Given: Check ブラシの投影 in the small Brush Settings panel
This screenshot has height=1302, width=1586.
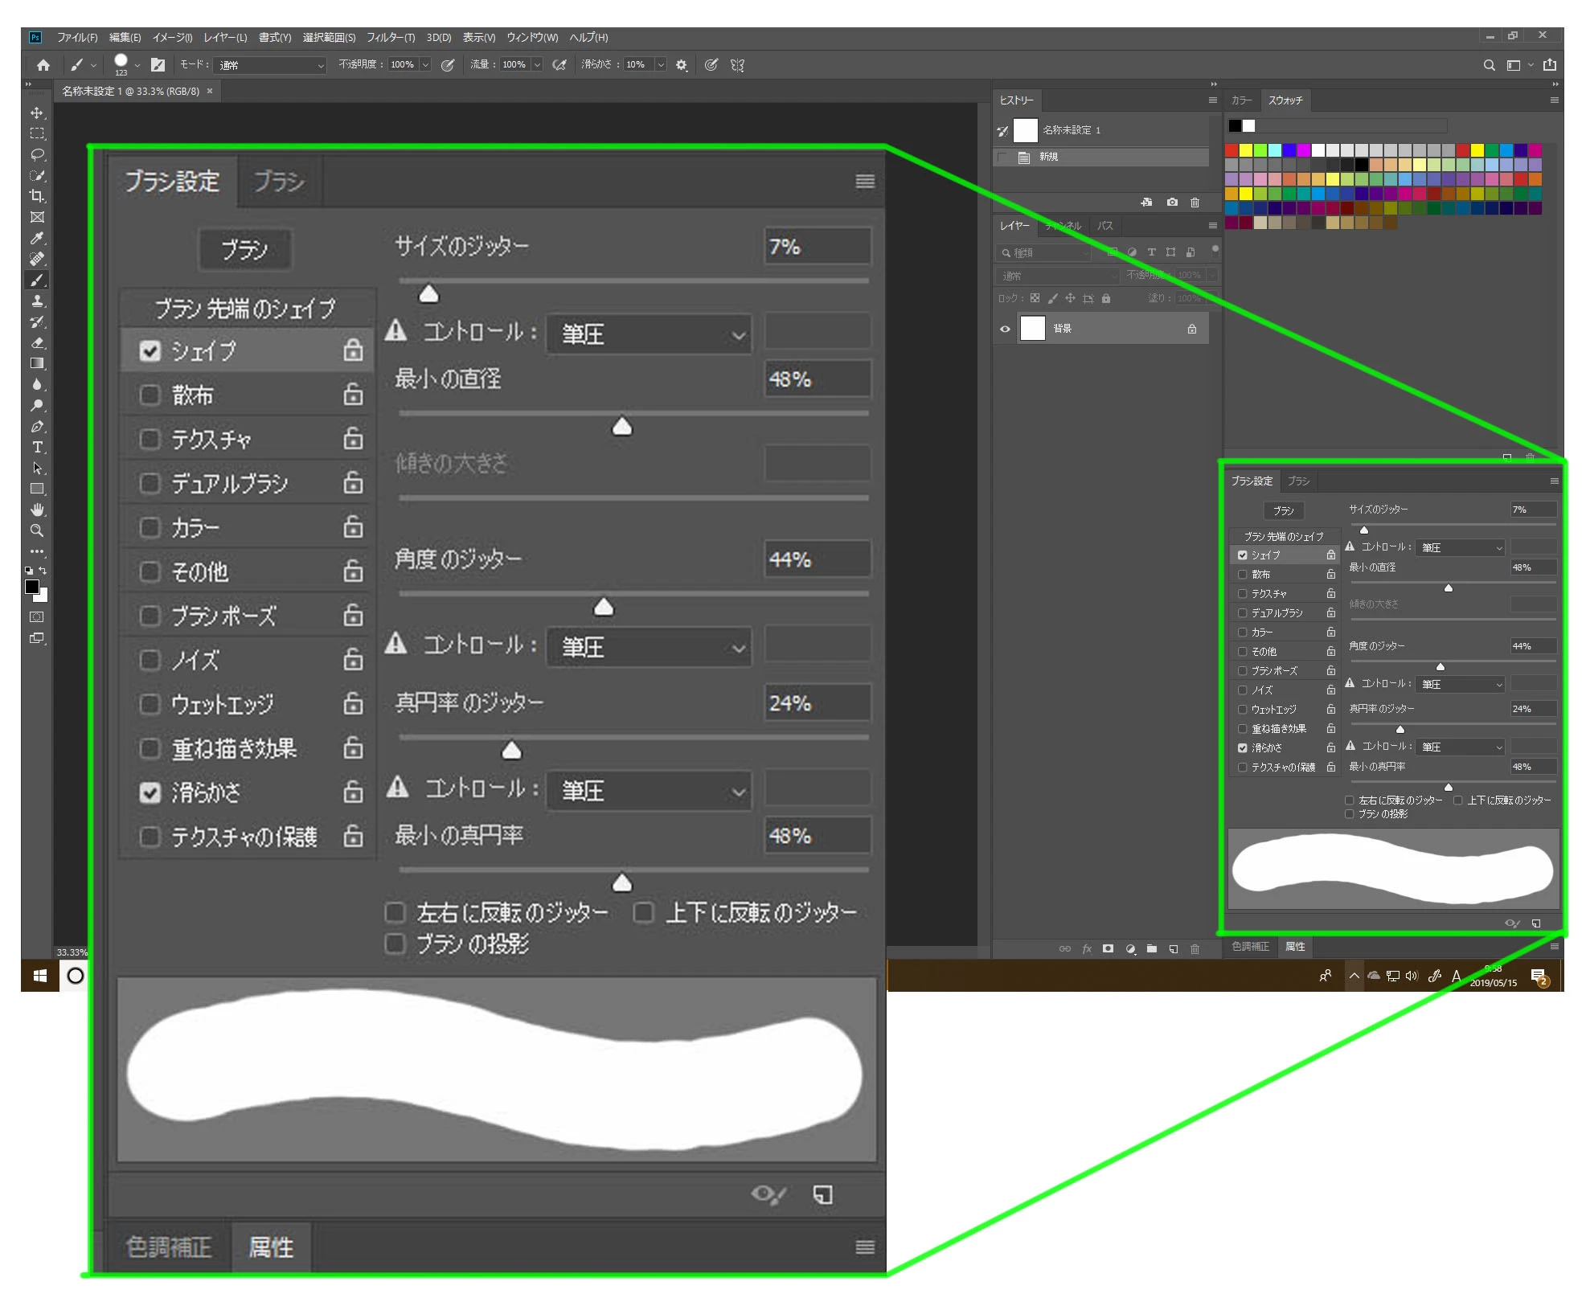Looking at the screenshot, I should [x=1350, y=814].
